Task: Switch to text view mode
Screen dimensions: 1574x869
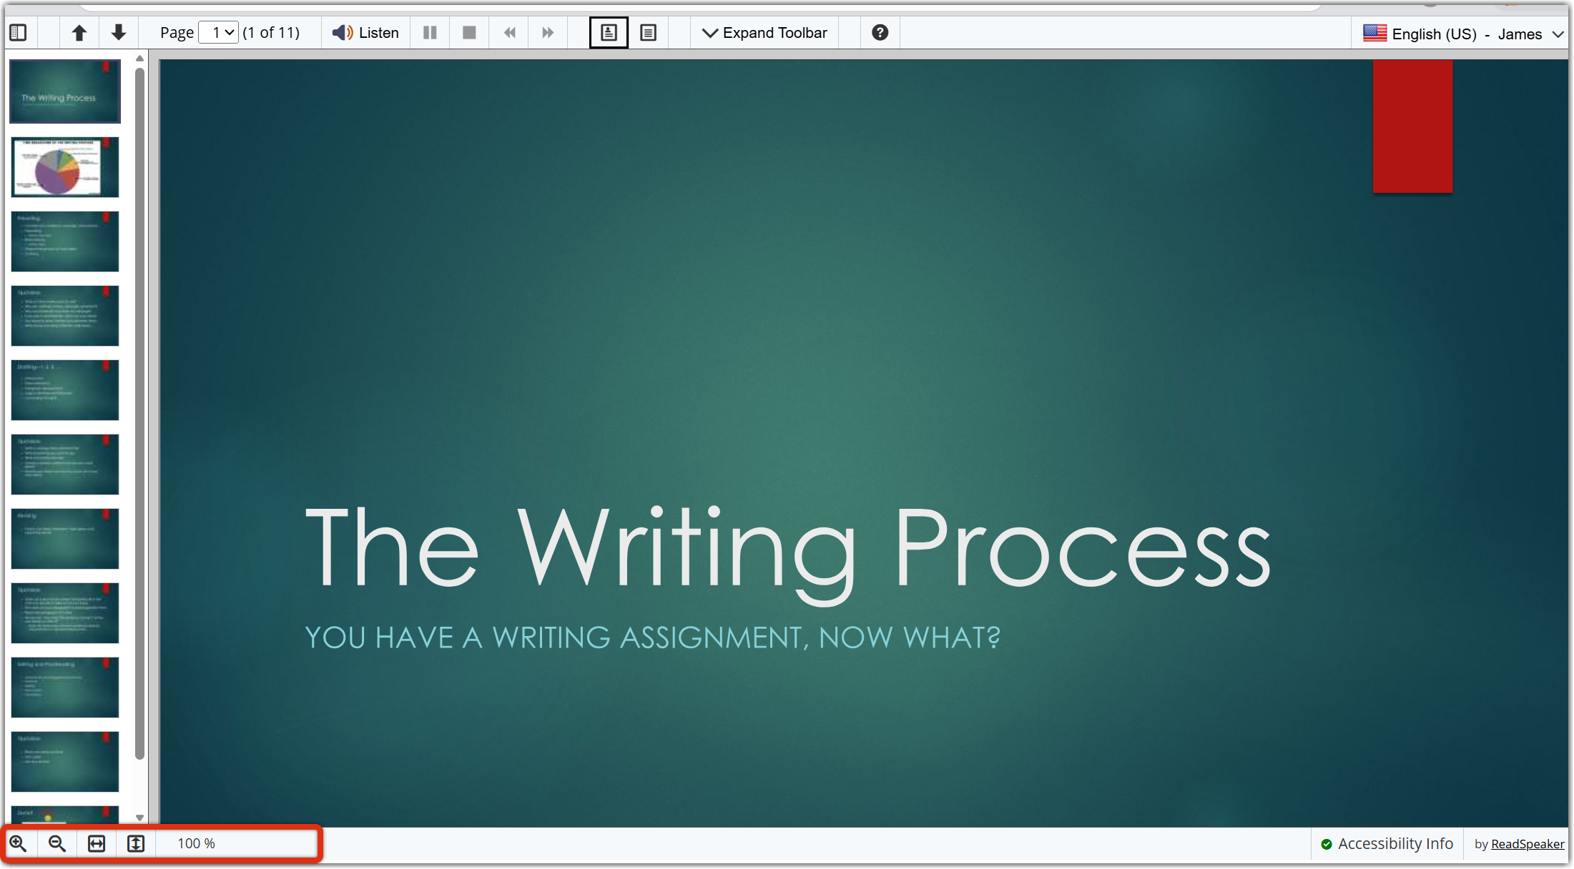Action: click(648, 33)
